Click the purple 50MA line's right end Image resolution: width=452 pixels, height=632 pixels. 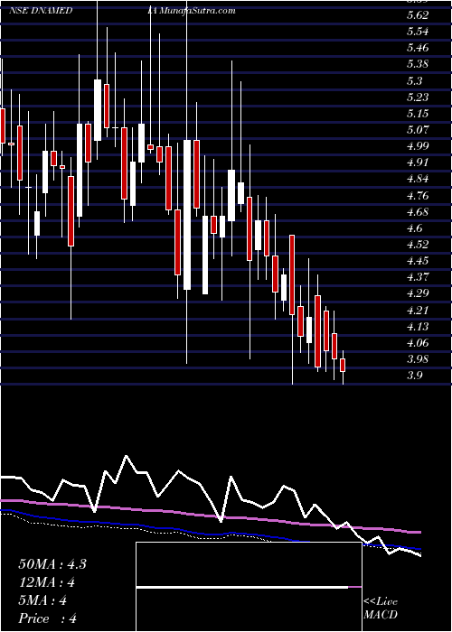coord(418,533)
